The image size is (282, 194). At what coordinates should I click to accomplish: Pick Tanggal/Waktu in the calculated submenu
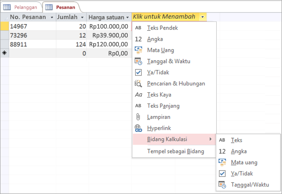coord(248,185)
